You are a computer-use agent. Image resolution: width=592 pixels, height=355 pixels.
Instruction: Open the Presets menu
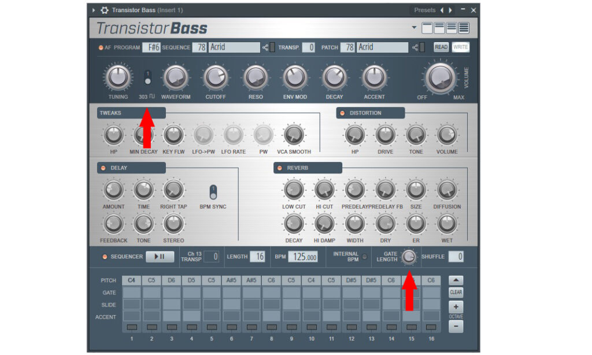pyautogui.click(x=425, y=10)
